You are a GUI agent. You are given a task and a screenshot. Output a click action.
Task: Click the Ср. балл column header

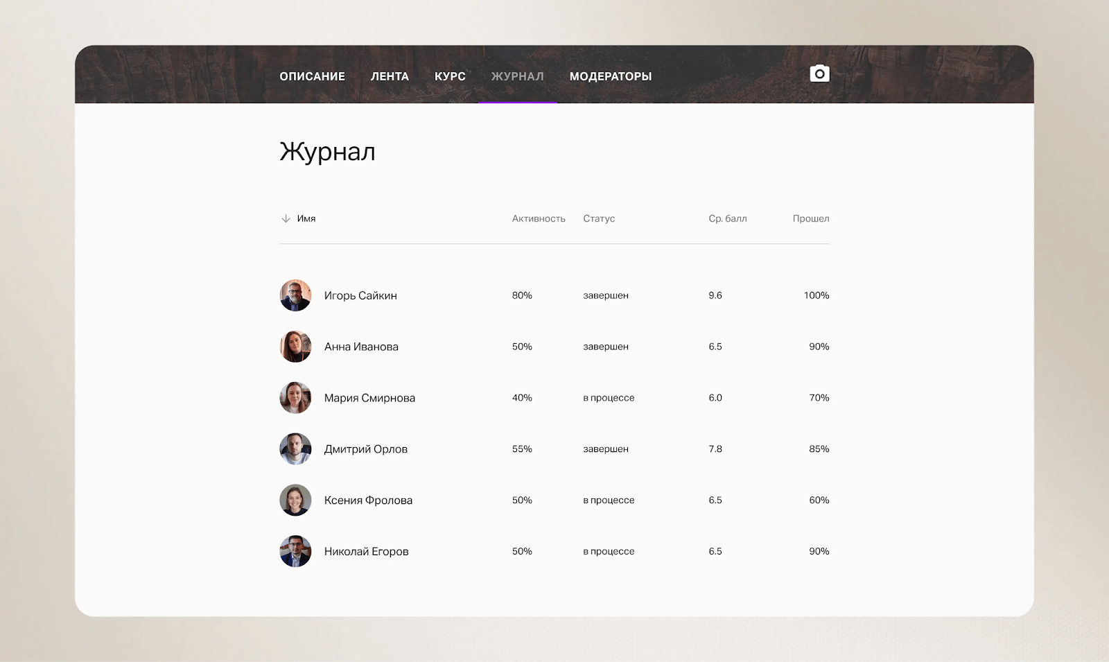[x=727, y=219]
